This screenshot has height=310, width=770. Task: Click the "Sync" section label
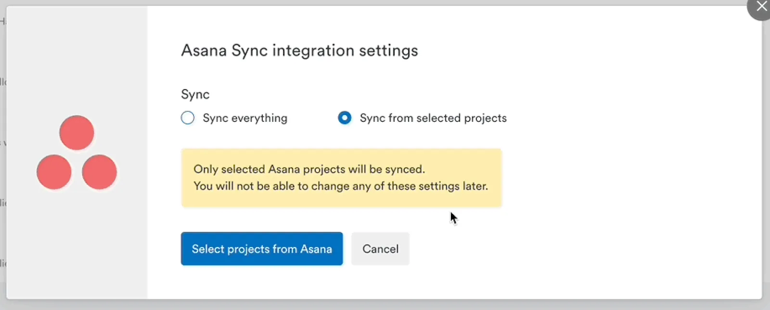coord(195,94)
